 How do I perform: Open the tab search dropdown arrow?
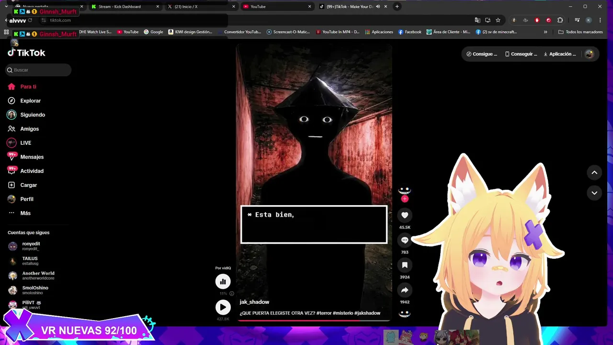click(x=6, y=7)
